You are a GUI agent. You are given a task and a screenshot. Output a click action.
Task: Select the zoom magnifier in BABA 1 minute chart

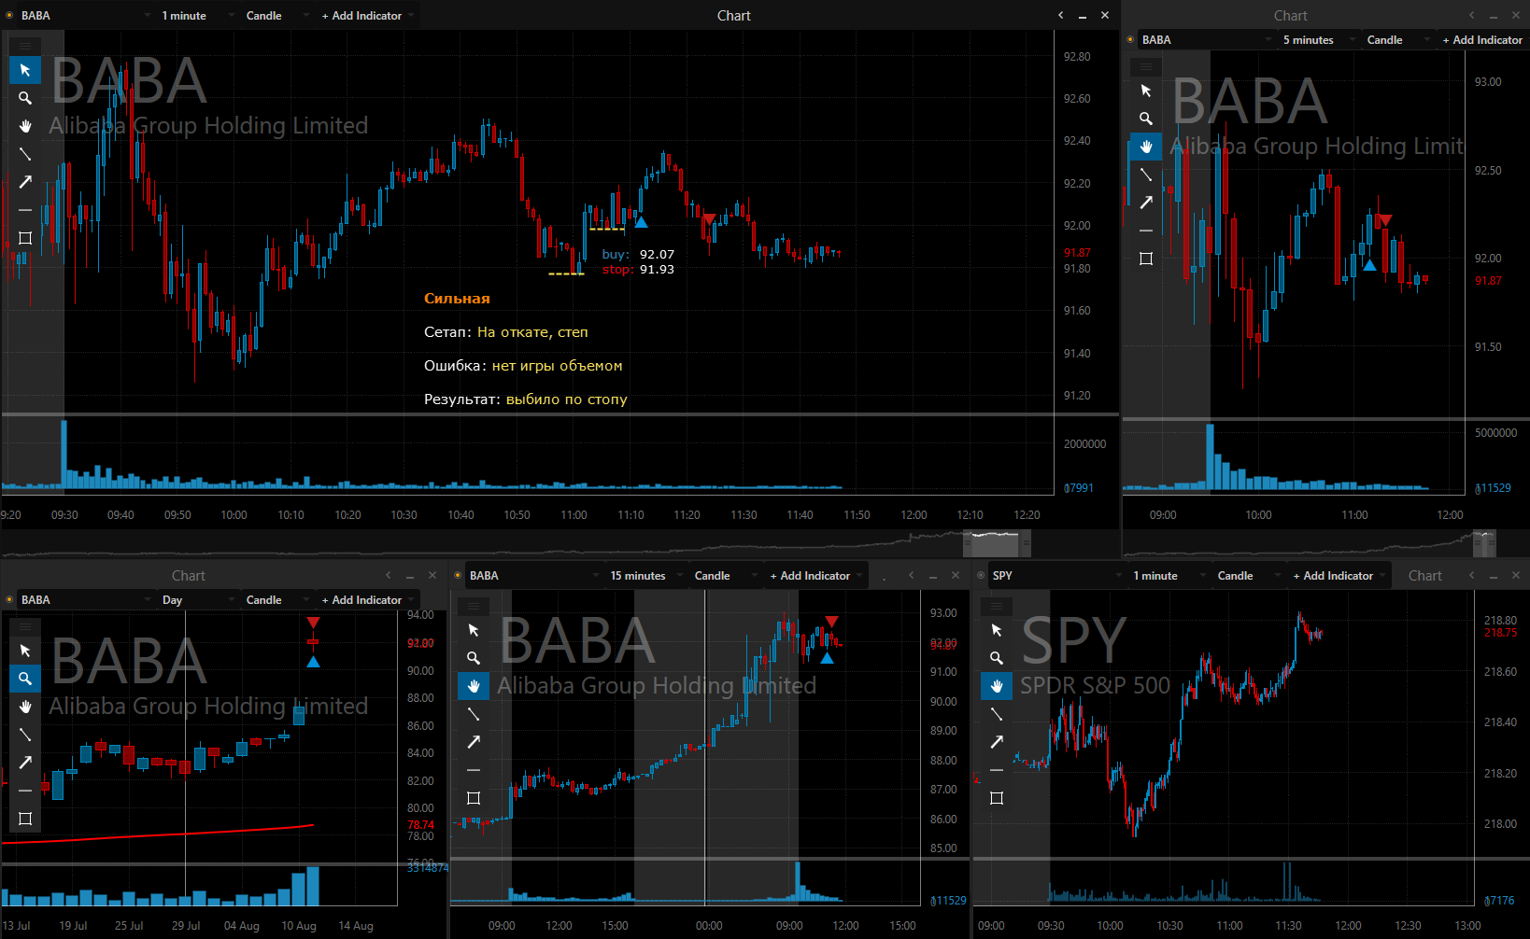(25, 98)
